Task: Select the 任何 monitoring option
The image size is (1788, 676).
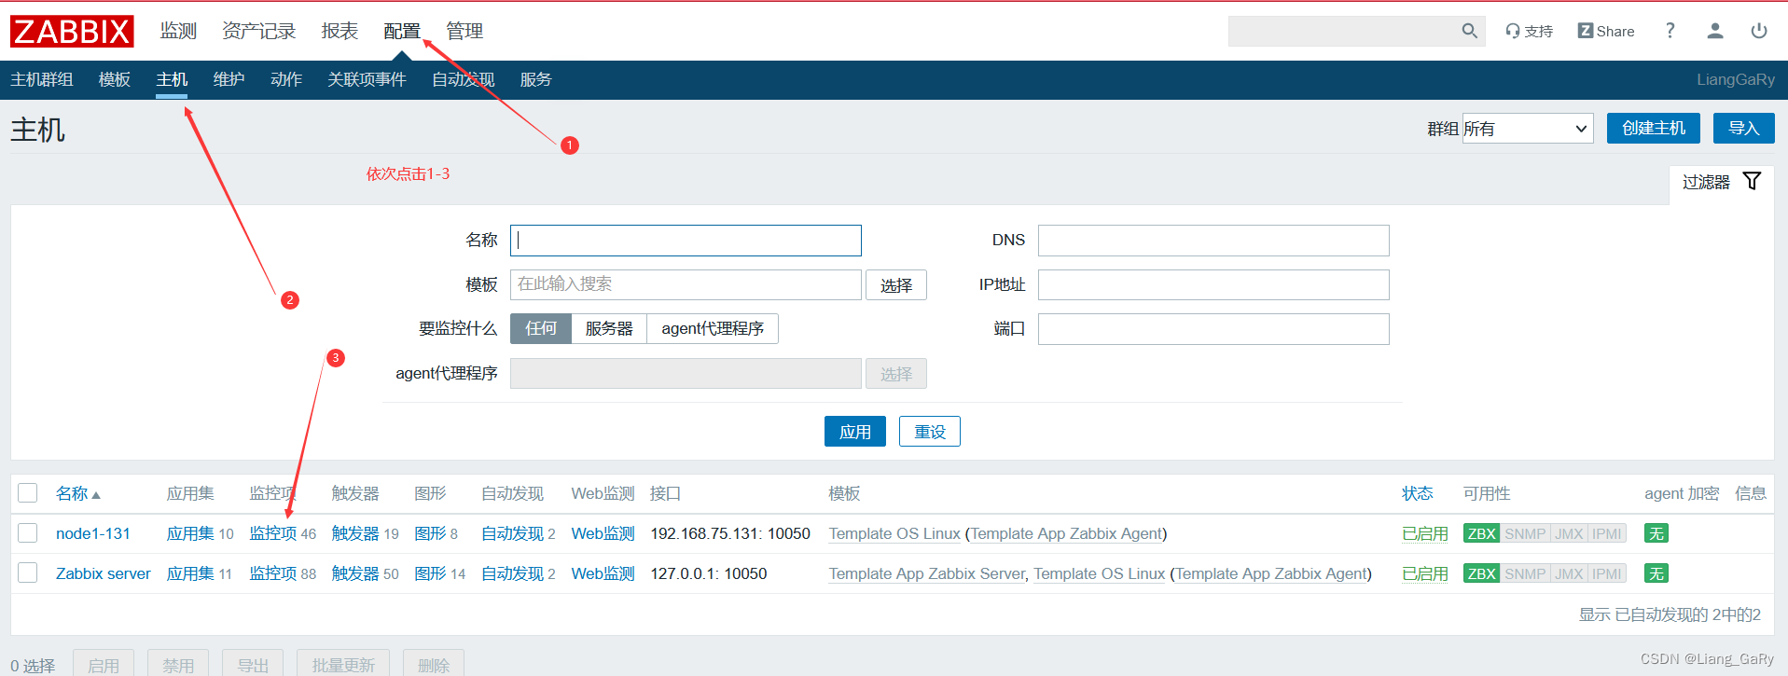Action: coord(541,328)
